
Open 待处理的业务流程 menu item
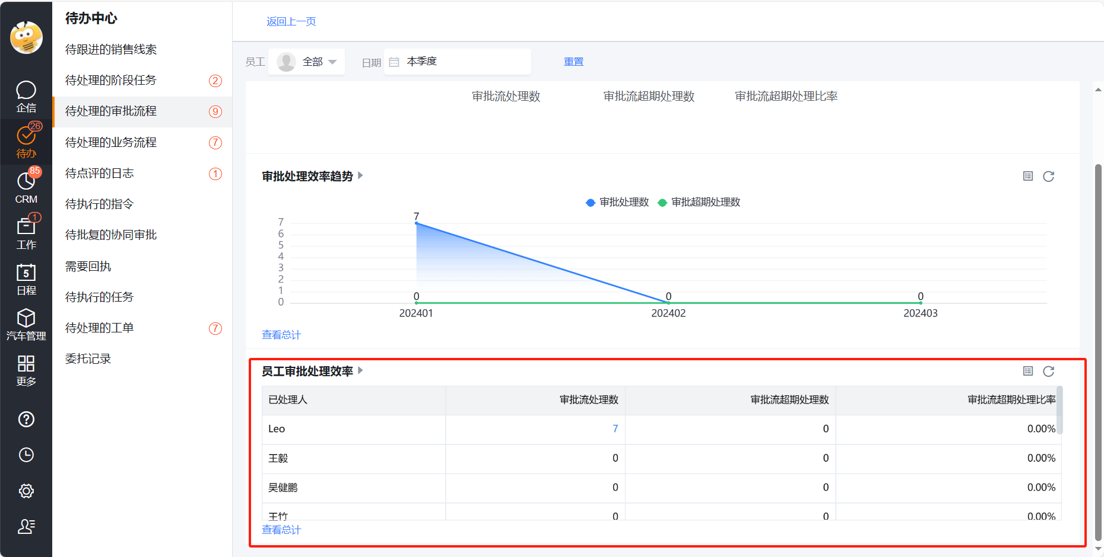tap(142, 142)
